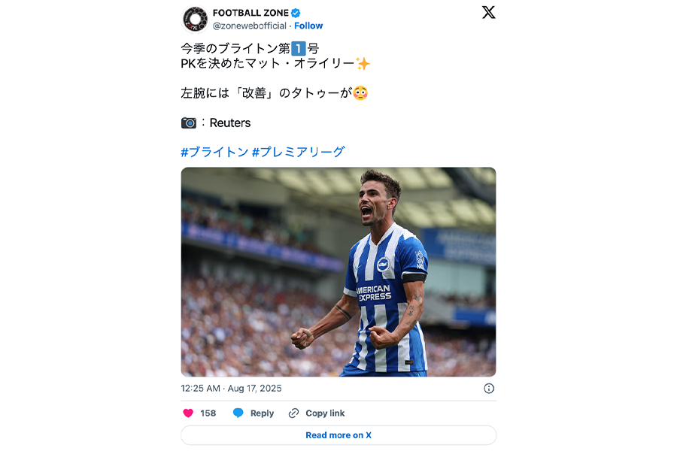Open the photo of Matt O'Riley celebrating
677x451 pixels.
[x=338, y=272]
